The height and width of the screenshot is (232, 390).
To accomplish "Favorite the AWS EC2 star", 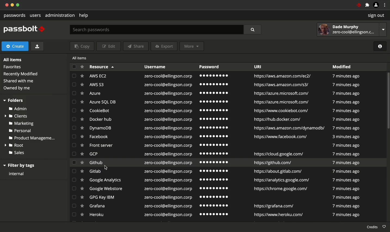I will [x=82, y=76].
